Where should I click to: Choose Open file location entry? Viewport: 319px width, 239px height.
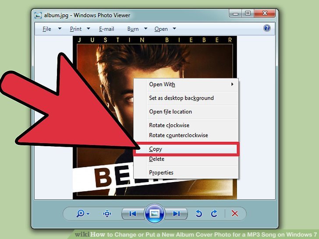pos(170,112)
